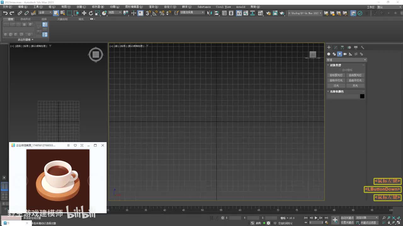Image resolution: width=403 pixels, height=226 pixels.
Task: Click the 自由聚光灯 button
Action: click(355, 75)
